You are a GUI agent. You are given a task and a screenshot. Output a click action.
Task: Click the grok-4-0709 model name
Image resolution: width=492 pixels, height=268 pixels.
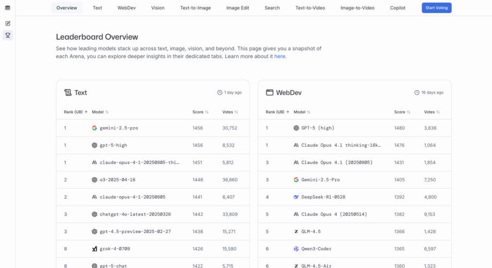click(x=115, y=249)
